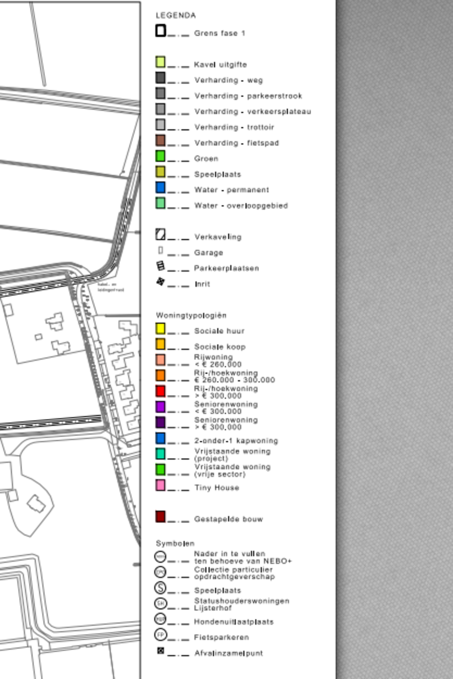Click the Verkaveling hatched box icon
Screen dimensions: 453x679
160,234
